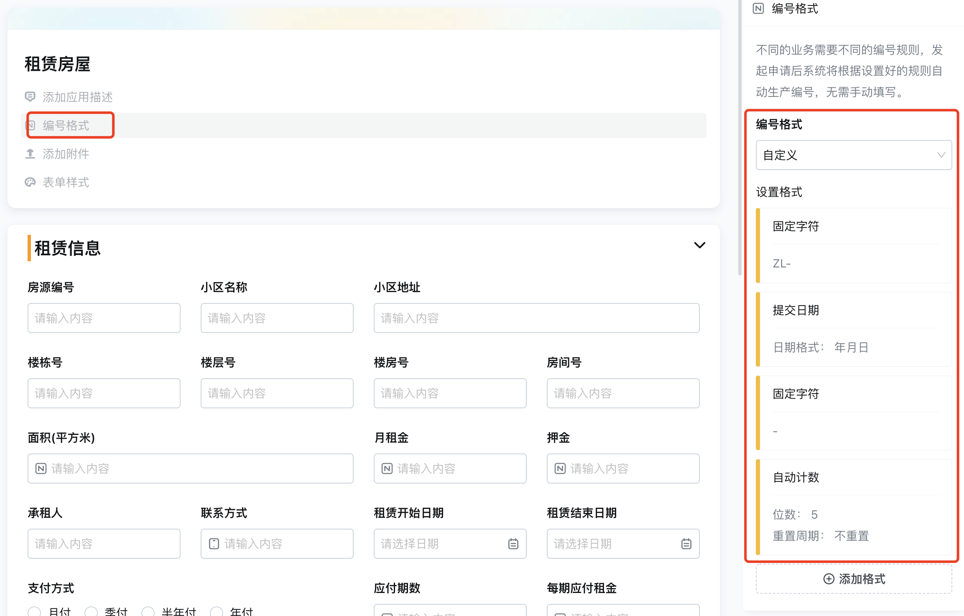Select the 固定字符 card containing ZL-
The image size is (964, 616).
[x=854, y=245]
